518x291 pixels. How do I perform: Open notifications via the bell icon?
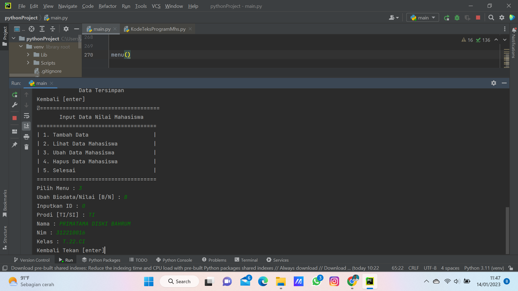pos(514,30)
